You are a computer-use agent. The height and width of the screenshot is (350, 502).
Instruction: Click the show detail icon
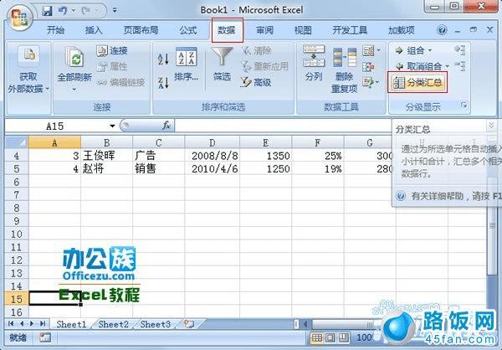click(x=459, y=49)
